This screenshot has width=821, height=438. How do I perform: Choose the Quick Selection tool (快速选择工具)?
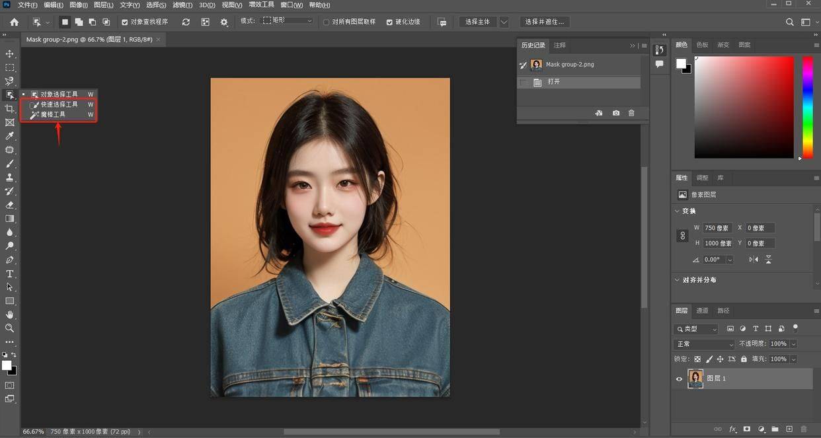tap(58, 104)
